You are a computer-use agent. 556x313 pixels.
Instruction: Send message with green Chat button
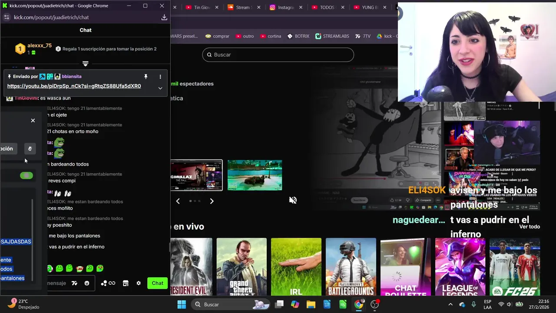(x=157, y=283)
